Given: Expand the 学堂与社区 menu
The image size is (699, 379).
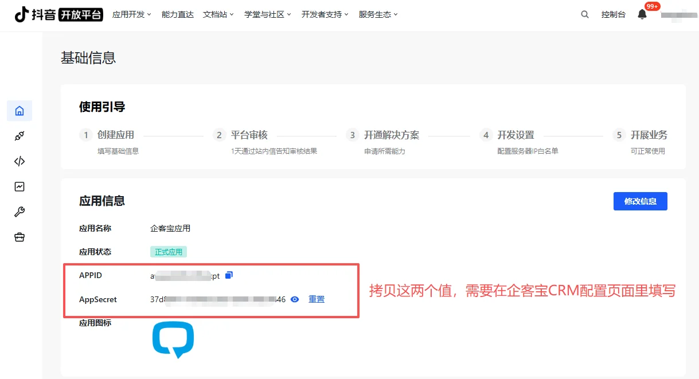Looking at the screenshot, I should coord(268,14).
